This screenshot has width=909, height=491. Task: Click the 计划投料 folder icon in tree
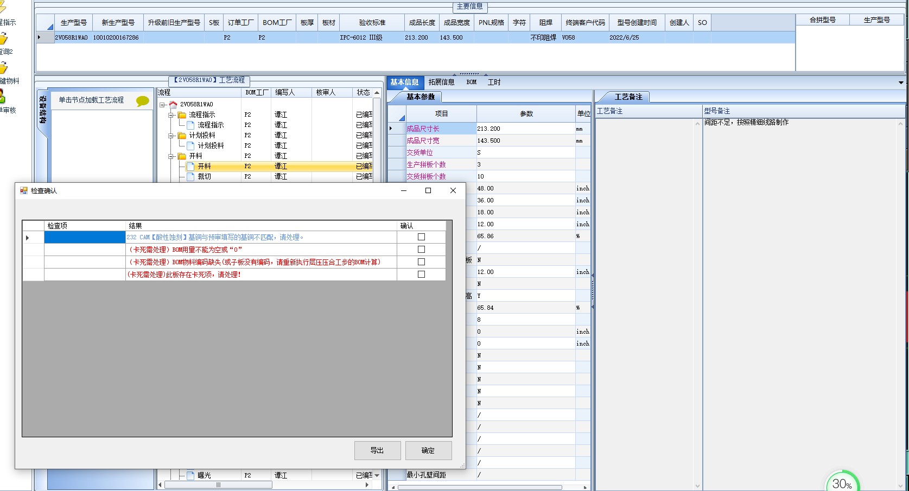click(x=182, y=135)
